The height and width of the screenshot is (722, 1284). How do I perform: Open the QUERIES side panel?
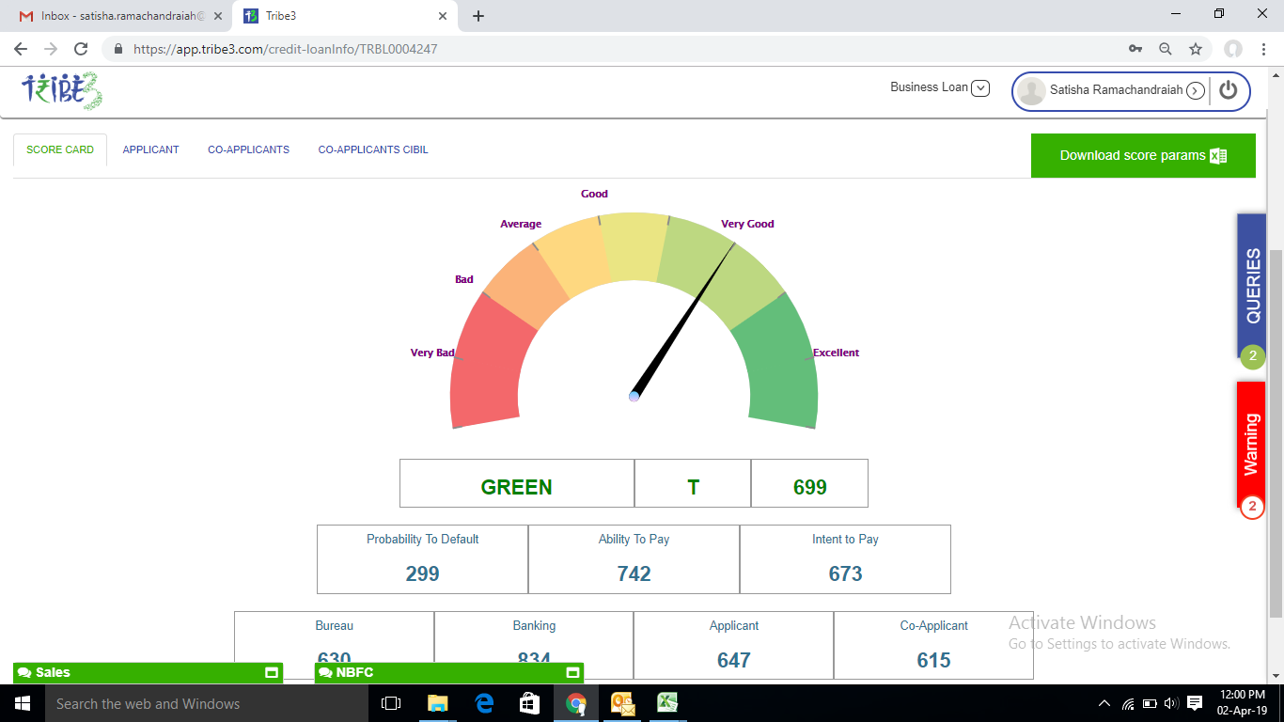[x=1252, y=287]
